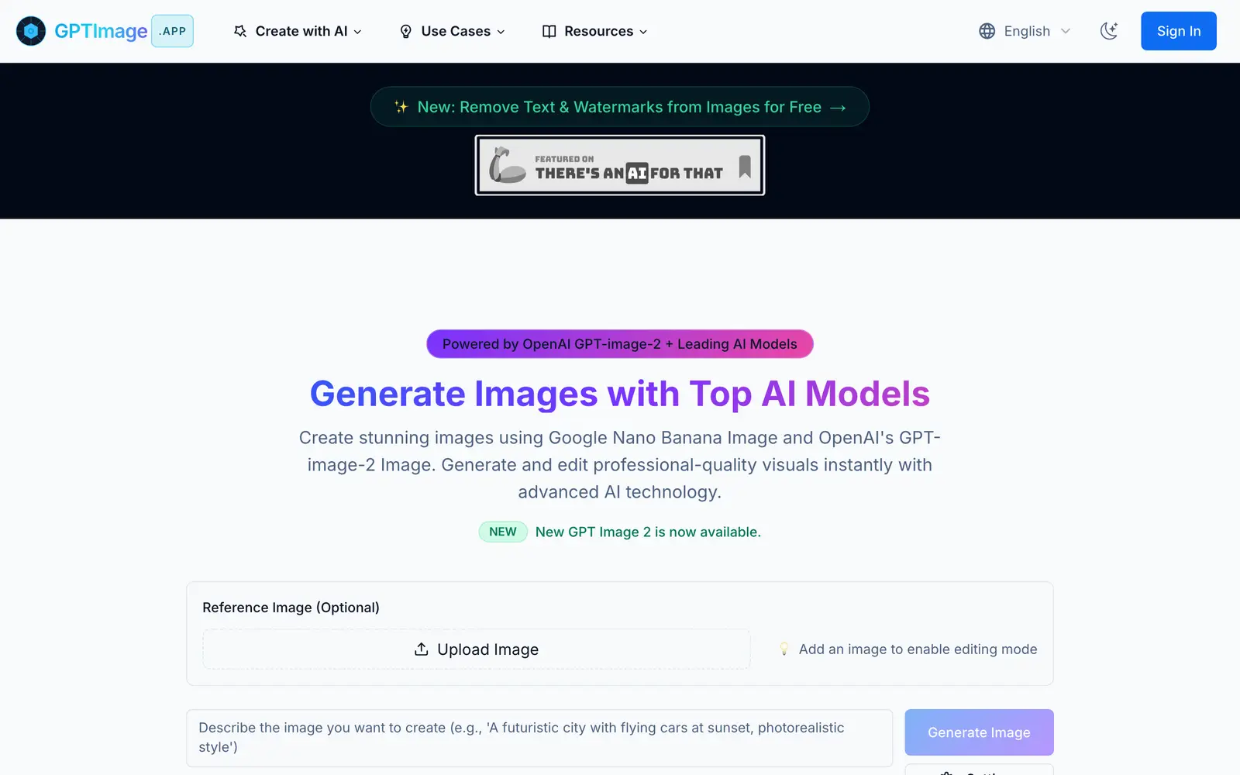
Task: Click the .APP badge beside logo
Action: [172, 31]
